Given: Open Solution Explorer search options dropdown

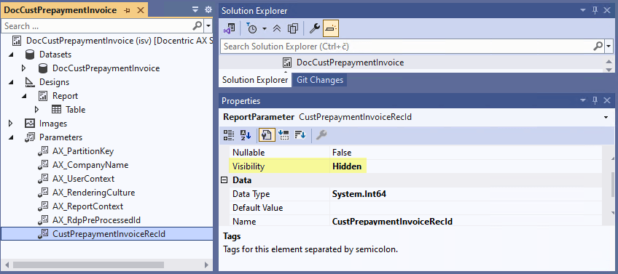Looking at the screenshot, I should click(x=609, y=47).
